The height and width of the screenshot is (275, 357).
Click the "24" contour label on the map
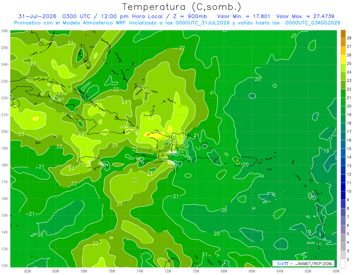(x=151, y=118)
